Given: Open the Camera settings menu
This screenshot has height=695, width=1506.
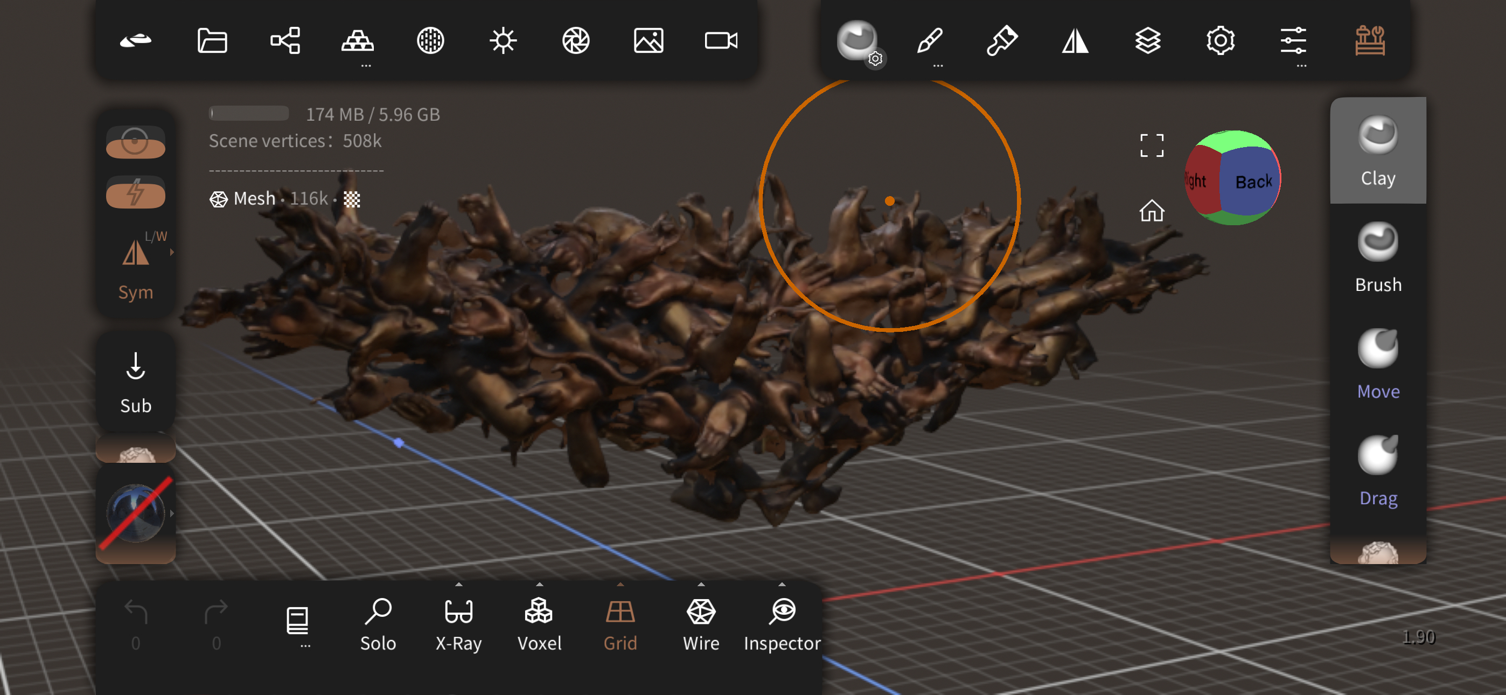Looking at the screenshot, I should 721,41.
